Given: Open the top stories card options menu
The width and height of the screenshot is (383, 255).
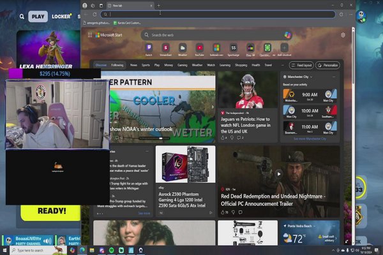Looking at the screenshot, I should pyautogui.click(x=147, y=152).
